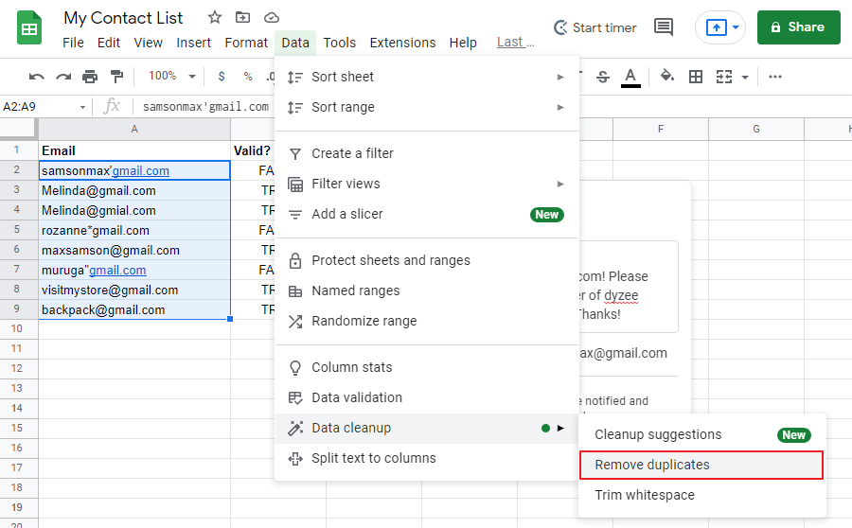Image resolution: width=852 pixels, height=528 pixels.
Task: Choose Add a slicer
Action: (x=427, y=215)
